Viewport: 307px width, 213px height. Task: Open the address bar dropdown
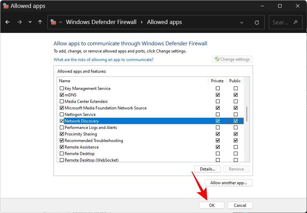tap(242, 22)
